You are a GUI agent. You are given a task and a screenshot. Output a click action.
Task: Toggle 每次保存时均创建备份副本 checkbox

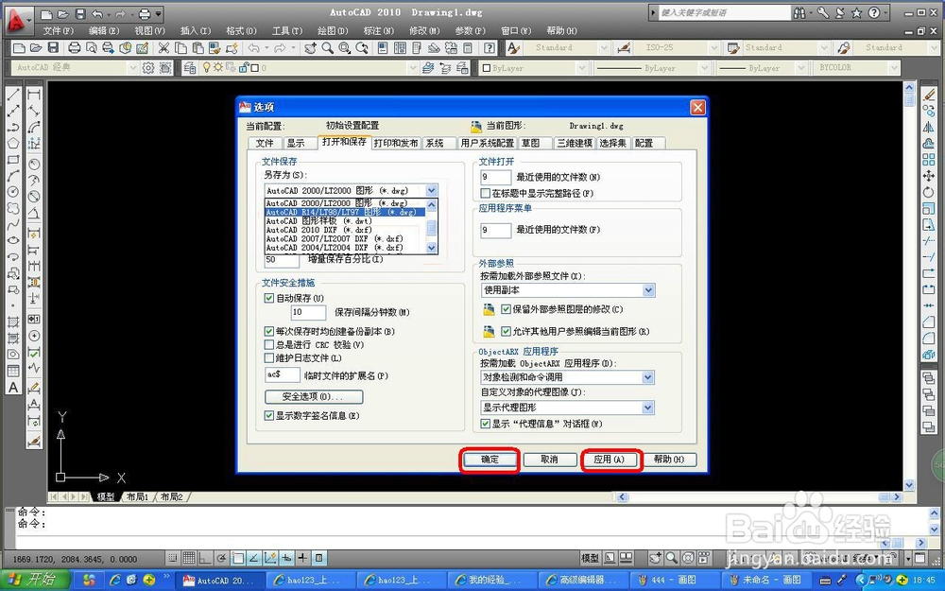tap(269, 331)
